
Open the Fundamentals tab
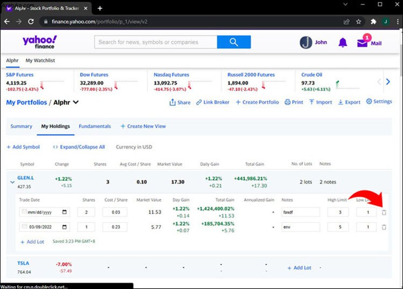(95, 126)
